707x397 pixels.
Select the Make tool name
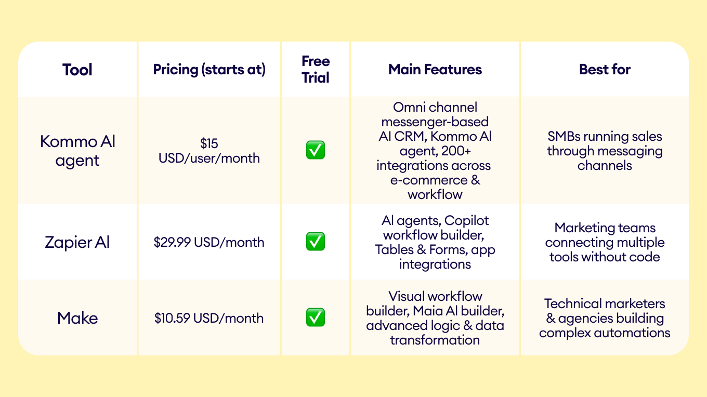tap(77, 318)
